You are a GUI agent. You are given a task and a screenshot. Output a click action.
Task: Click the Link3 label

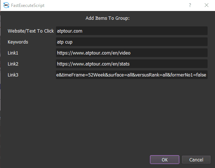[13, 75]
